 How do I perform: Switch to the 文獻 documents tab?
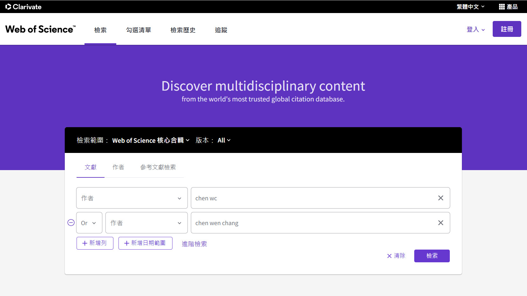pos(91,167)
